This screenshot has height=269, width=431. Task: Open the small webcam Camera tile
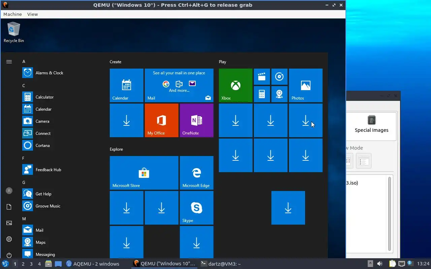[279, 94]
